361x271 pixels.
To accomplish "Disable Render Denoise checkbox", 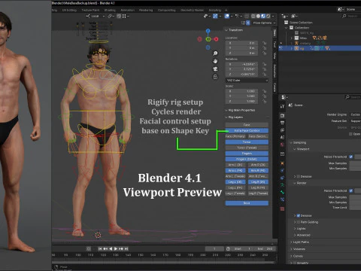I will click(299, 215).
